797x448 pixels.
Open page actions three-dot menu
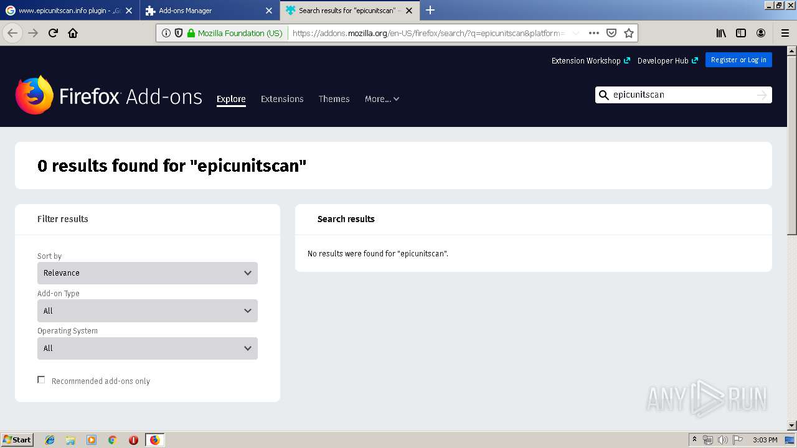coord(594,33)
